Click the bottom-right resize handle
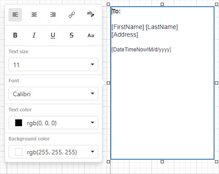The width and height of the screenshot is (219, 174). tap(216, 162)
